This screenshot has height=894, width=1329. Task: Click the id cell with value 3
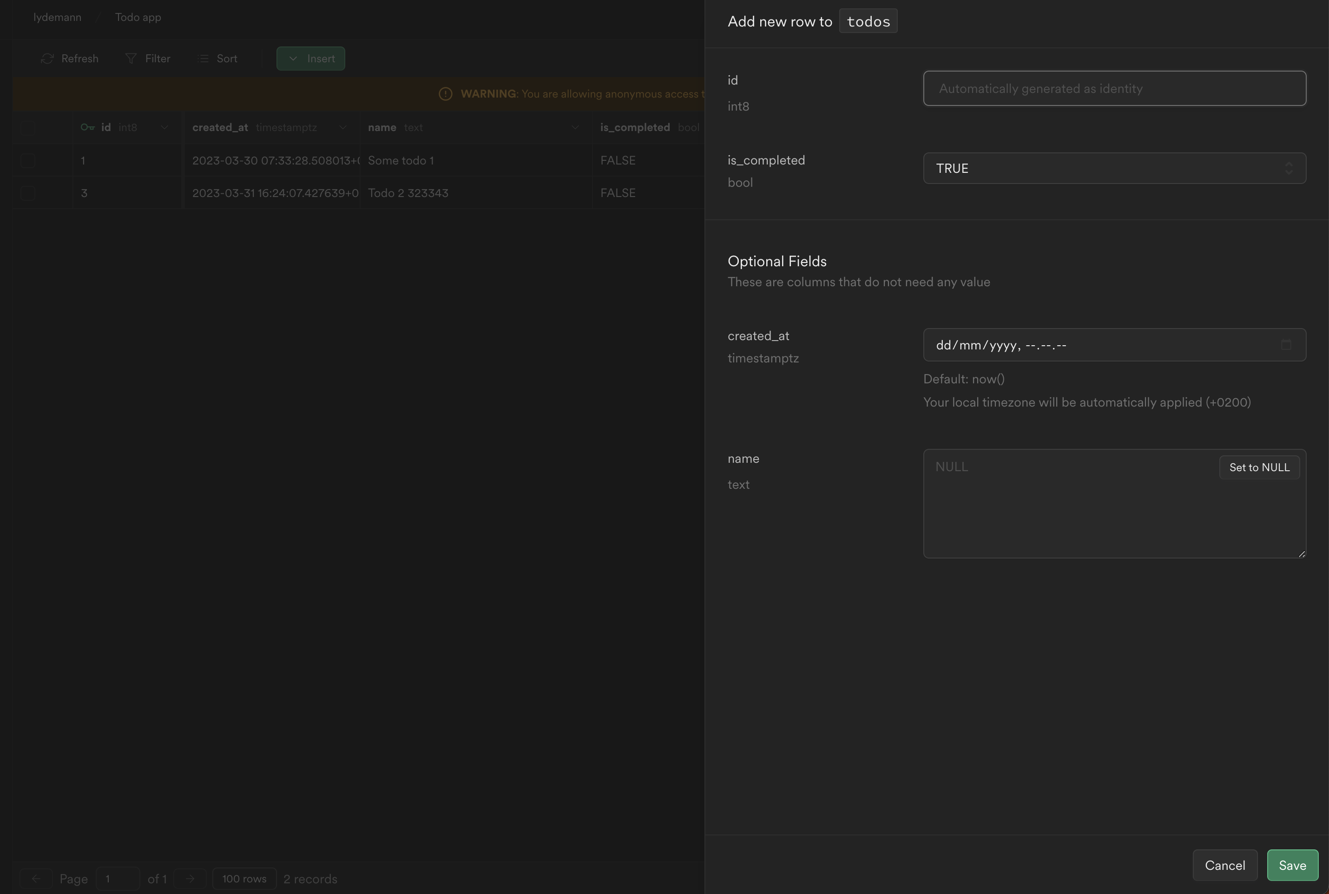(128, 193)
